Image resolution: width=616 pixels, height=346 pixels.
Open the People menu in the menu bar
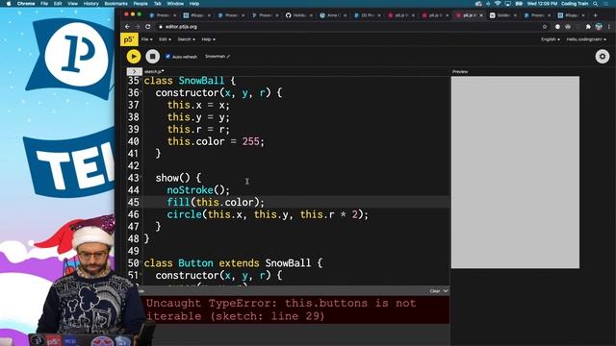(x=141, y=4)
